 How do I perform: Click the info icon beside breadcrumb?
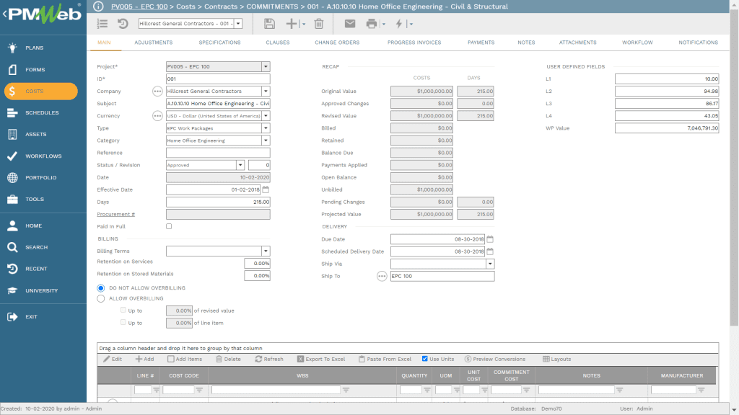coord(98,6)
